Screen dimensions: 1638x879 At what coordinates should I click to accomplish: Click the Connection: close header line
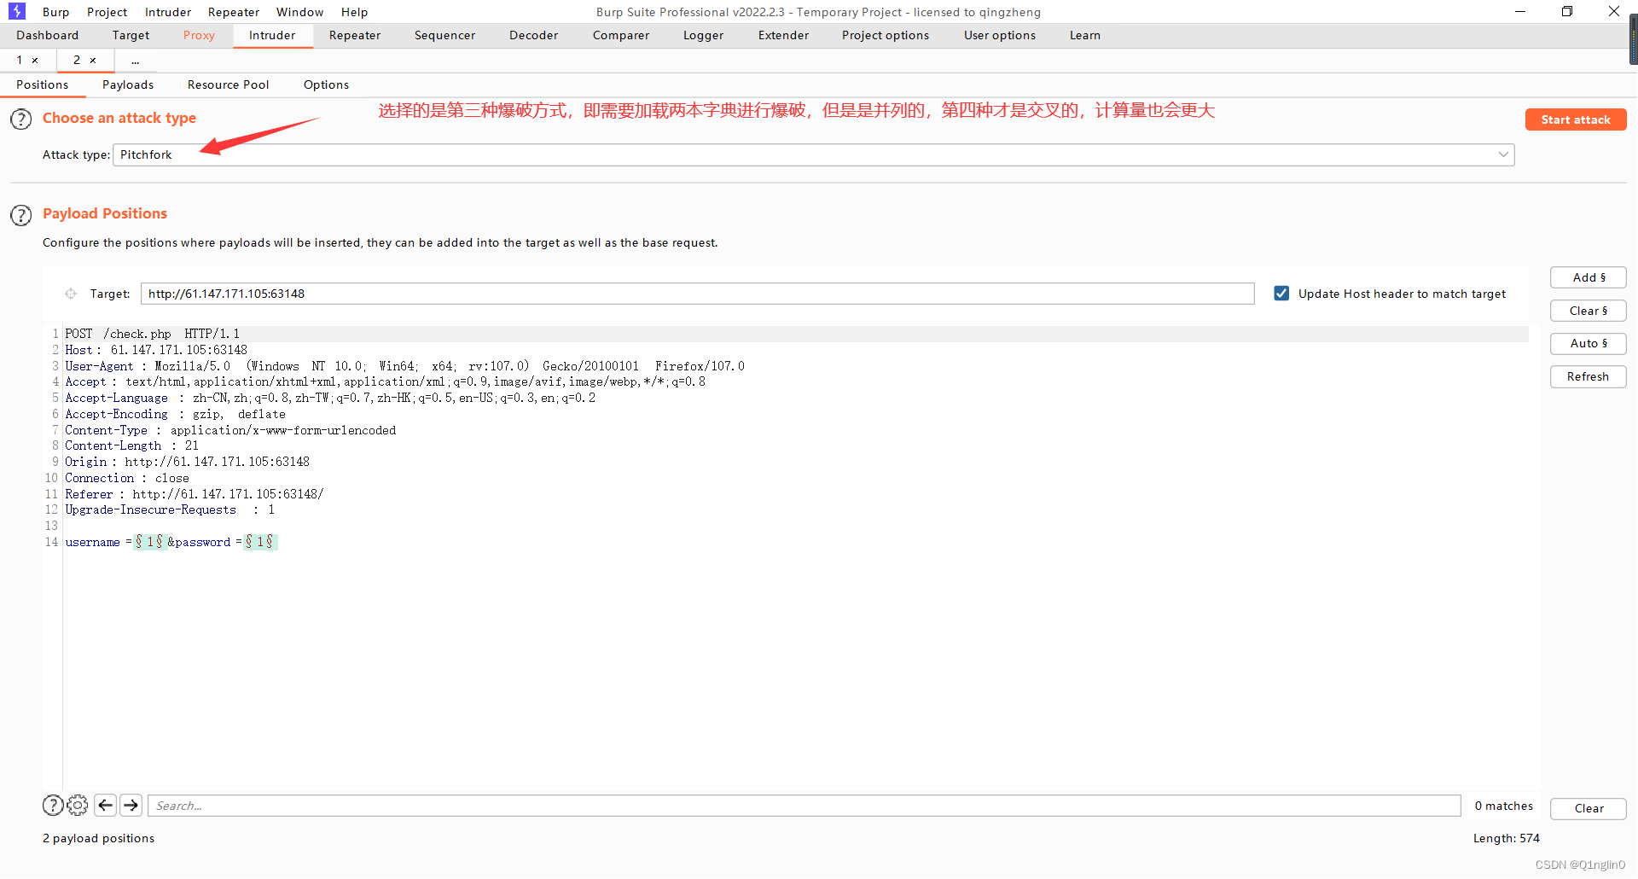[127, 478]
